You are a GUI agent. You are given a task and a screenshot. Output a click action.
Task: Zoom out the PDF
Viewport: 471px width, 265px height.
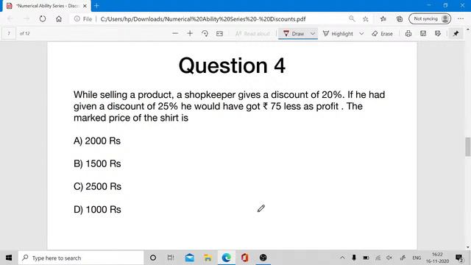[175, 33]
